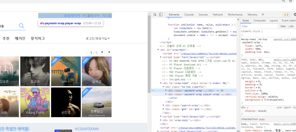Go to next slide arrow

[109, 52]
